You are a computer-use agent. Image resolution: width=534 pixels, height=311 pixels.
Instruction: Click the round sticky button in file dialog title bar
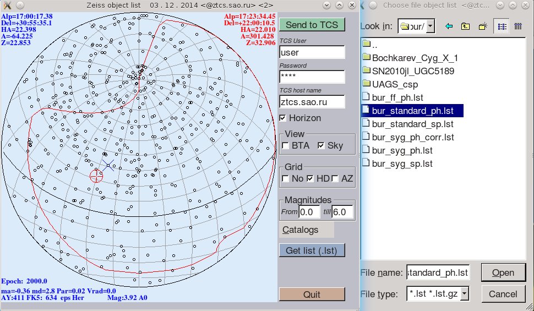pos(373,5)
